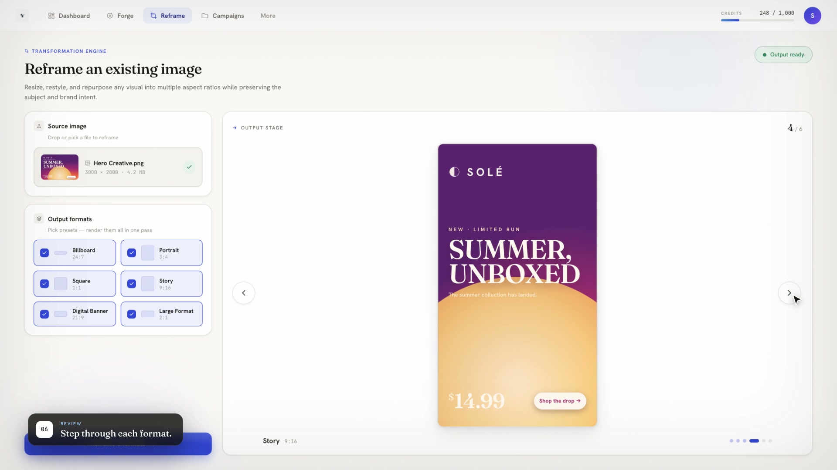The height and width of the screenshot is (470, 837).
Task: Switch to the Forge tab
Action: [120, 16]
